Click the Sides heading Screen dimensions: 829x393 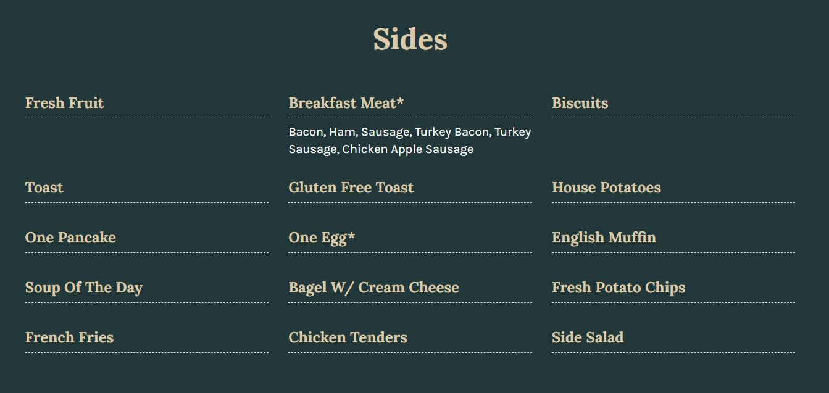pyautogui.click(x=410, y=39)
